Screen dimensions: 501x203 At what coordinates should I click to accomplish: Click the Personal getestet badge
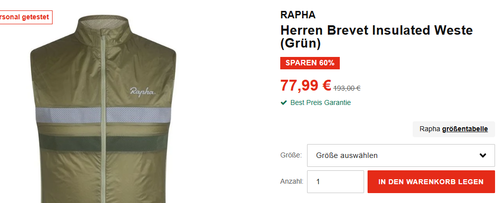coord(26,17)
